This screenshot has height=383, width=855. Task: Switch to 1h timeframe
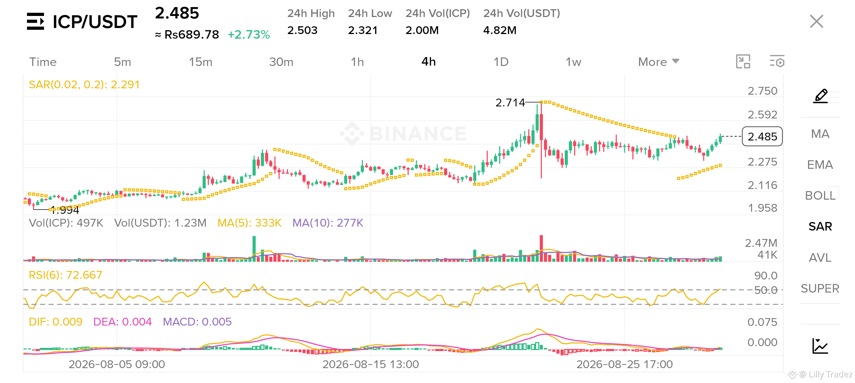(357, 62)
